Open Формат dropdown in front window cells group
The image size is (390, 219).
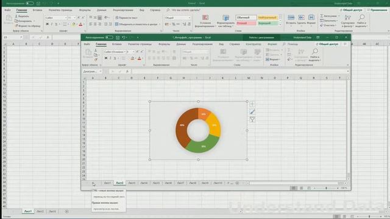click(273, 60)
